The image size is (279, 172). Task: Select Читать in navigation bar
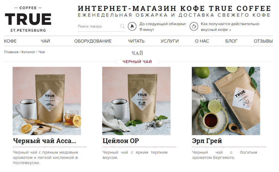click(136, 41)
